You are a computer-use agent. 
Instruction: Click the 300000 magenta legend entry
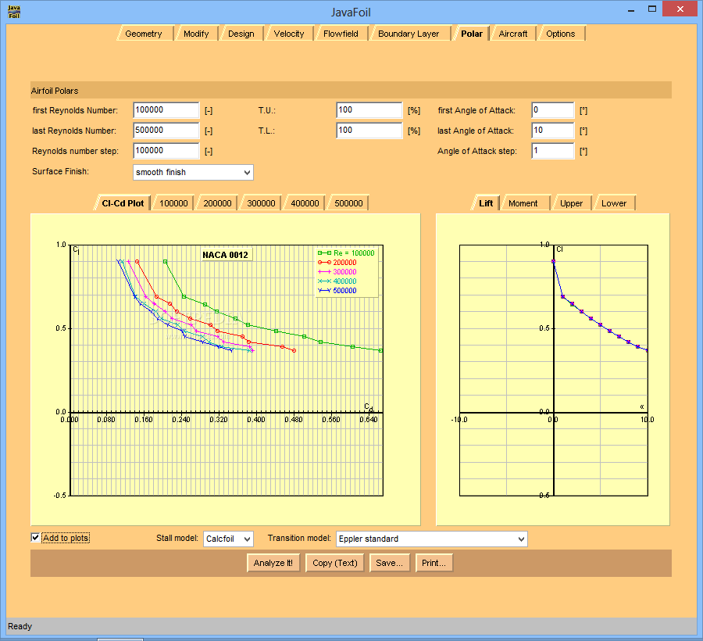pyautogui.click(x=337, y=272)
